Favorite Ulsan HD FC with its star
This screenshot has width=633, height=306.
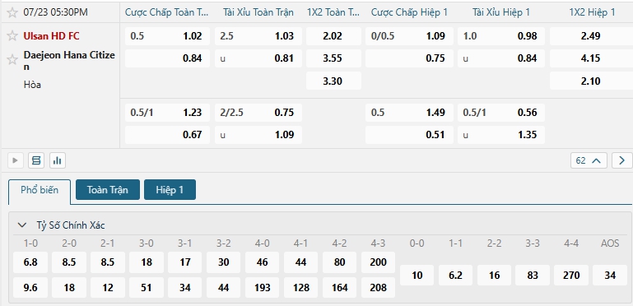pos(12,36)
